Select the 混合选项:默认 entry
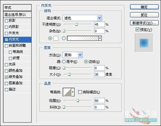 (x=17, y=15)
